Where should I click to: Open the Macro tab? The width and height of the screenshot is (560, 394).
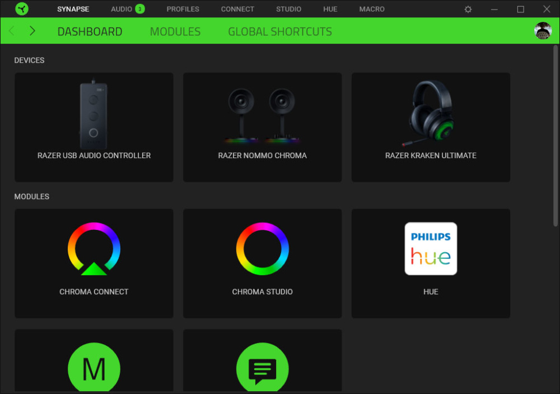coord(372,10)
